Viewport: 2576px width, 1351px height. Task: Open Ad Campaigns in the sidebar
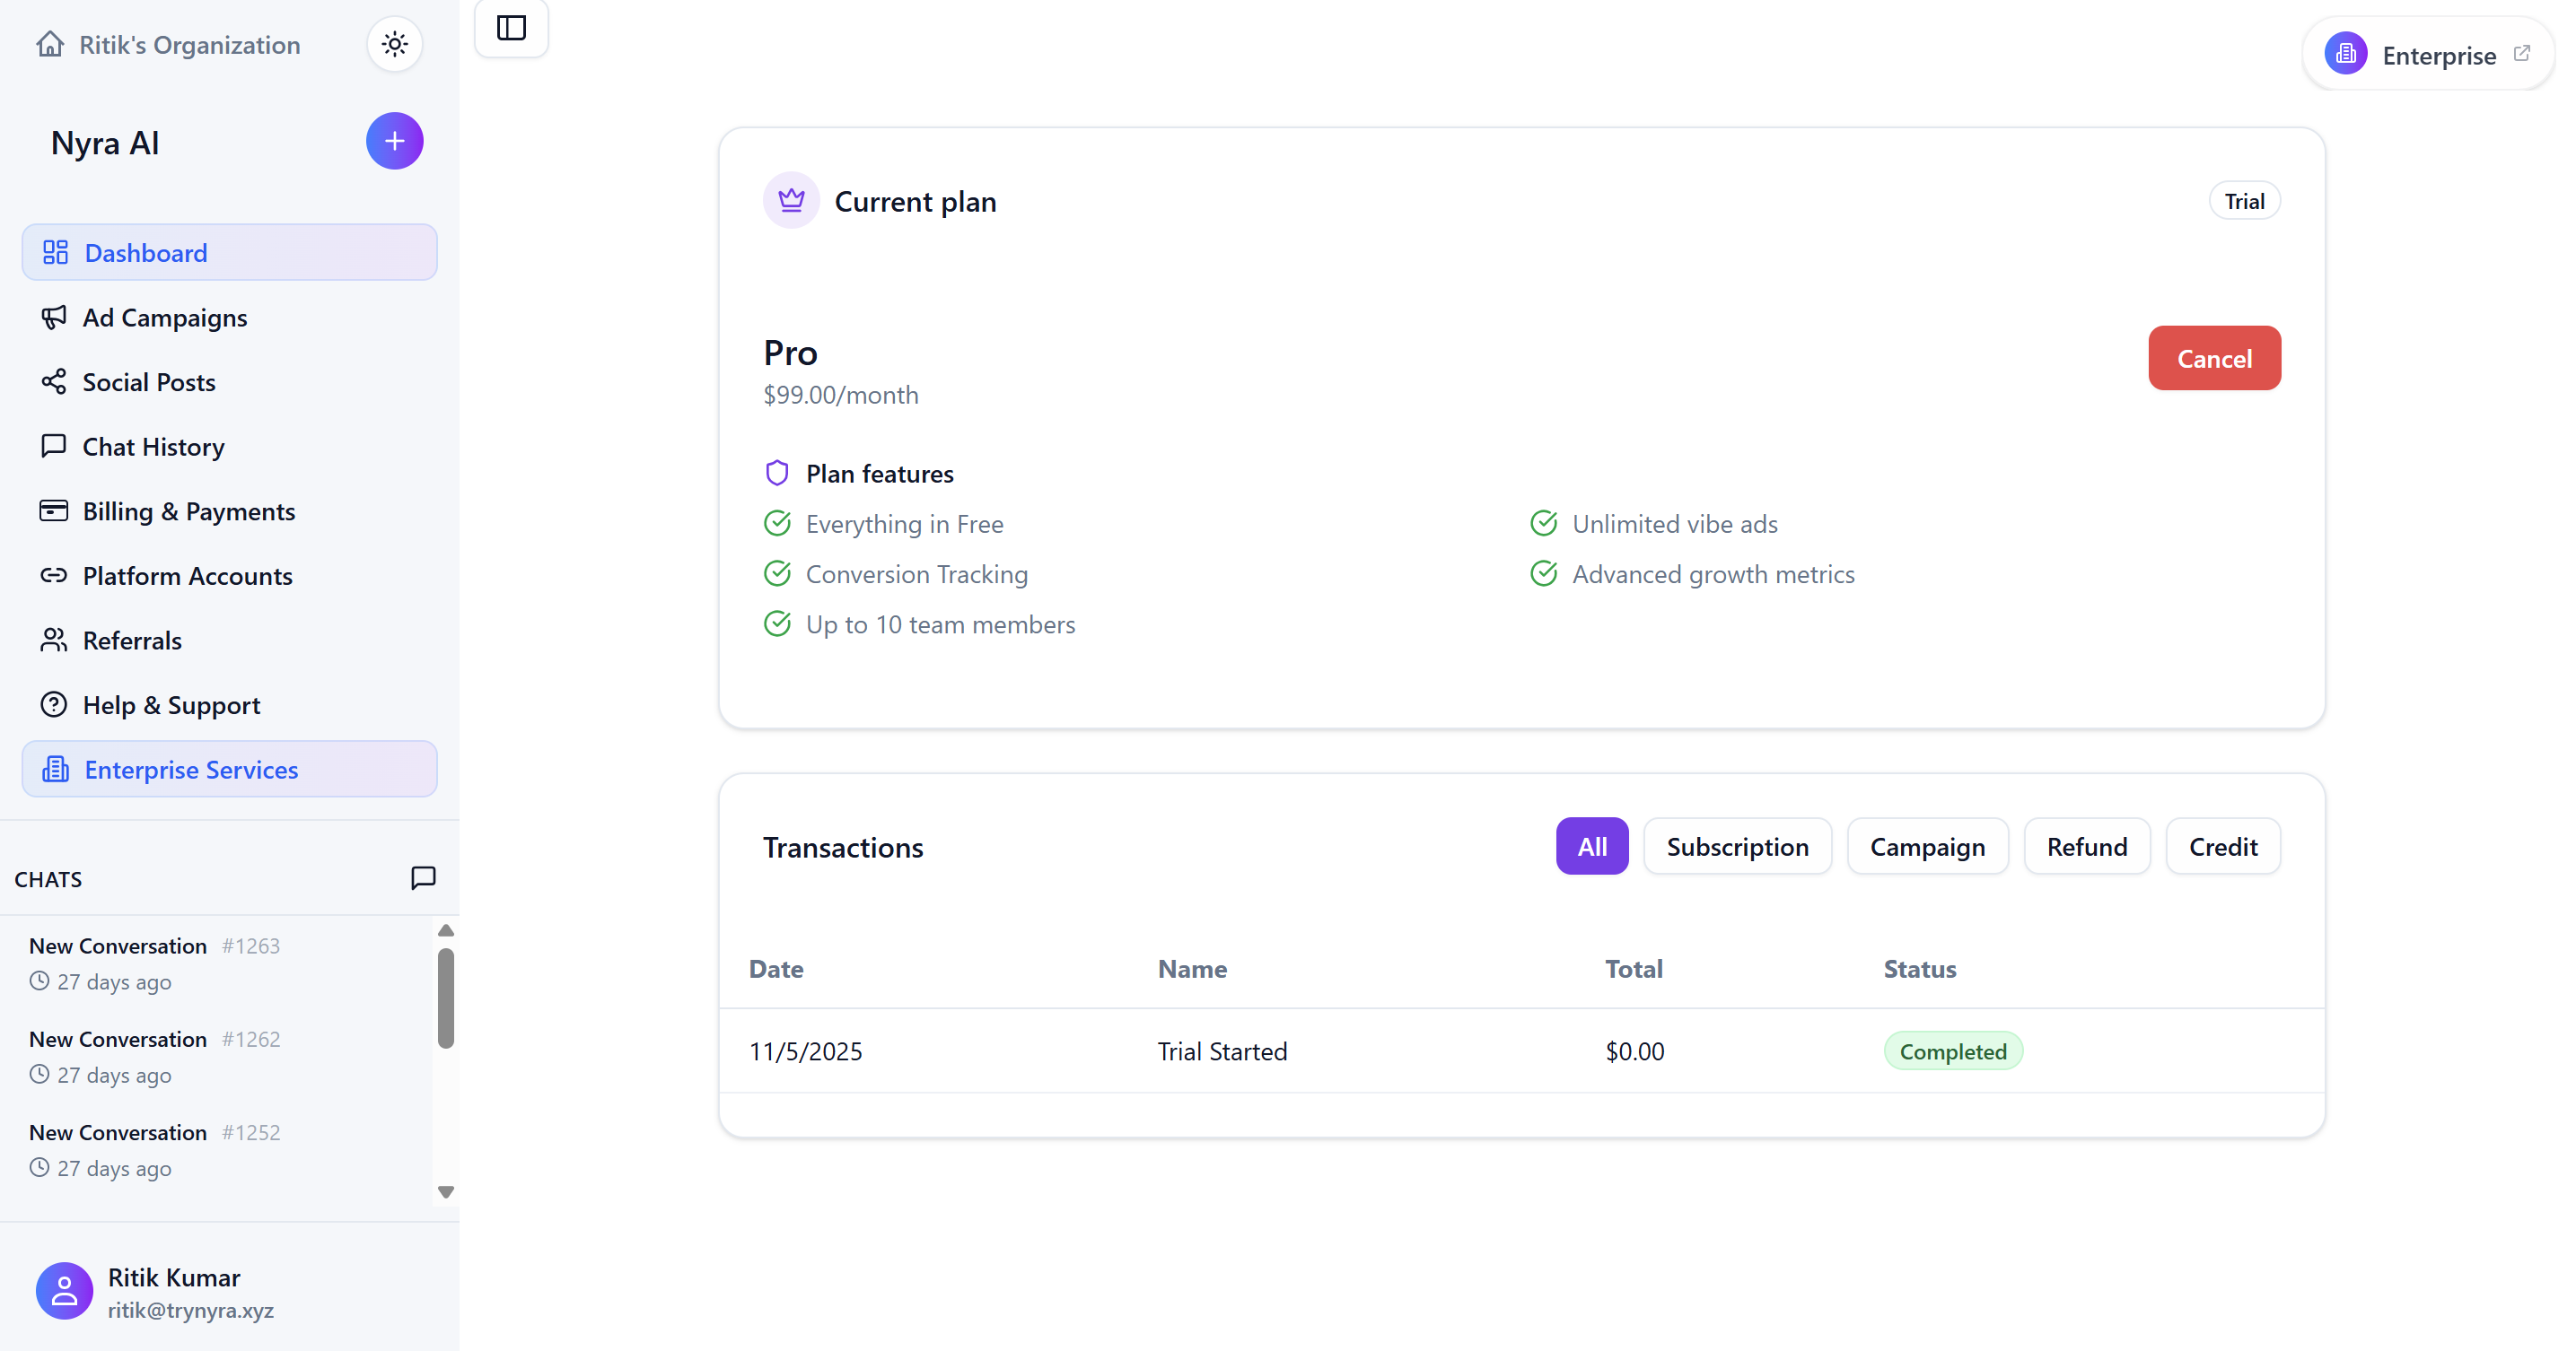coord(229,317)
